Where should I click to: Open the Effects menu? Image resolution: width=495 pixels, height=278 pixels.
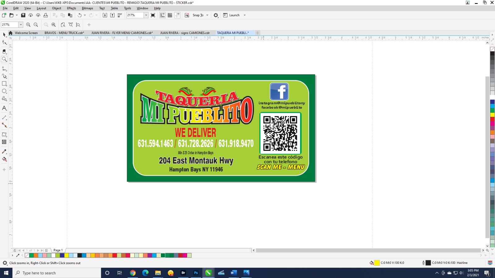[x=71, y=8]
